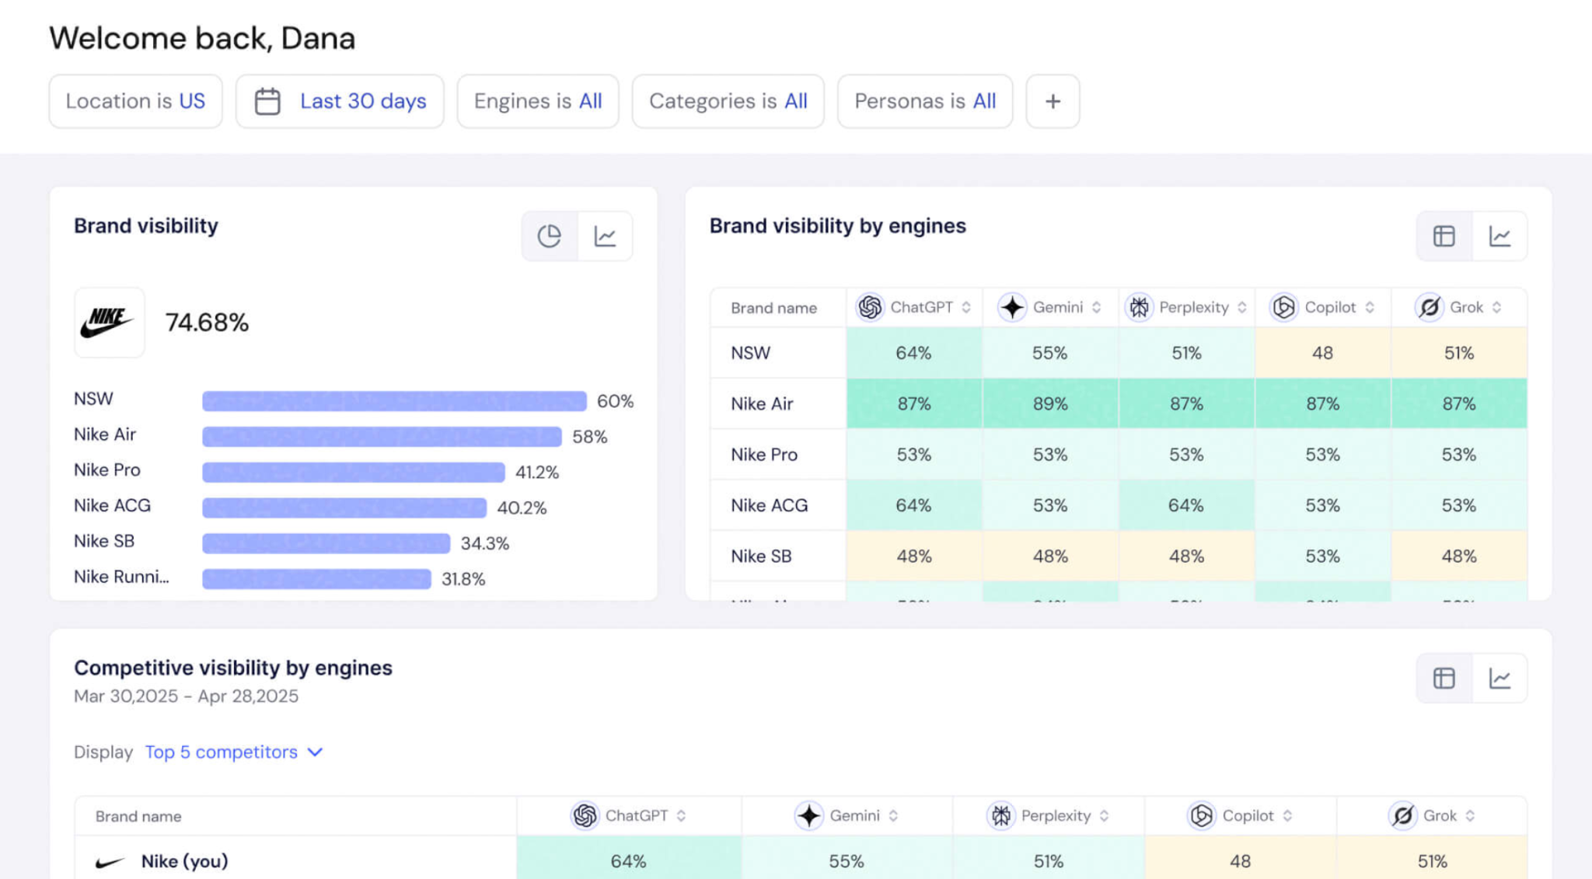Image resolution: width=1592 pixels, height=879 pixels.
Task: Change the Last 30 days date range
Action: click(x=340, y=101)
